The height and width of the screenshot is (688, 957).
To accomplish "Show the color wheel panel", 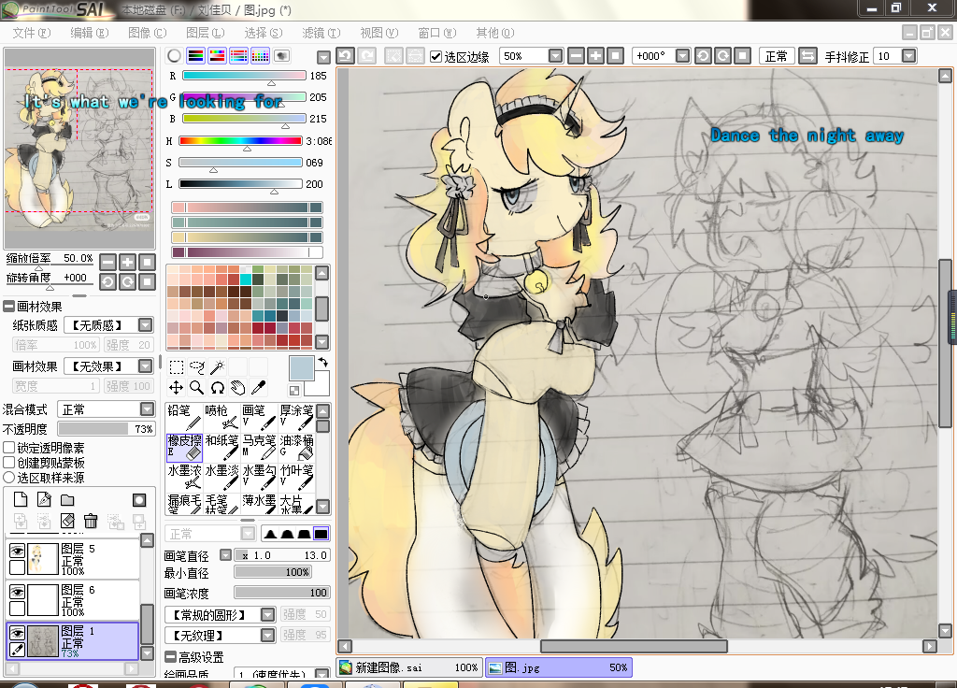I will tap(174, 55).
